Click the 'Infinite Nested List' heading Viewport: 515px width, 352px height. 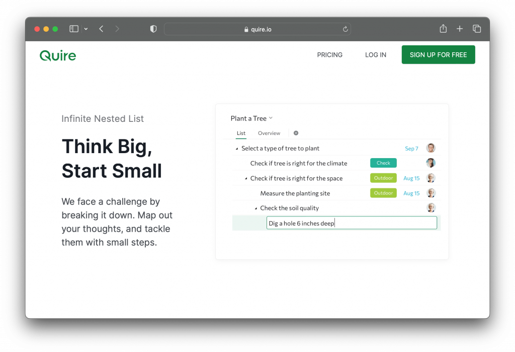click(103, 119)
